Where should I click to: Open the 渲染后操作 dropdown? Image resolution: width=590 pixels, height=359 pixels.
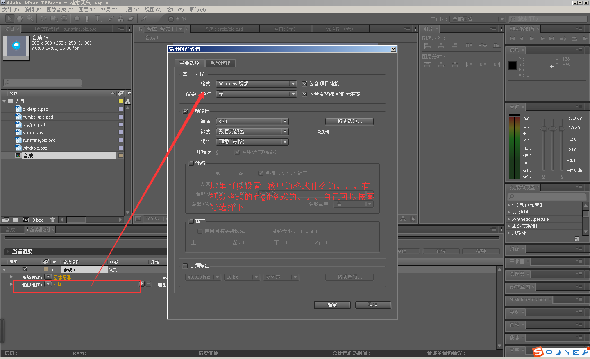pos(256,94)
